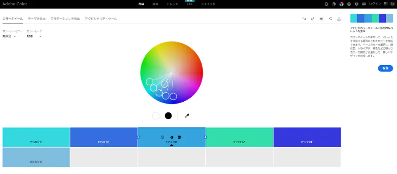Expand the 類似色 color harmony dropdown
This screenshot has width=397, height=174.
[x=9, y=36]
